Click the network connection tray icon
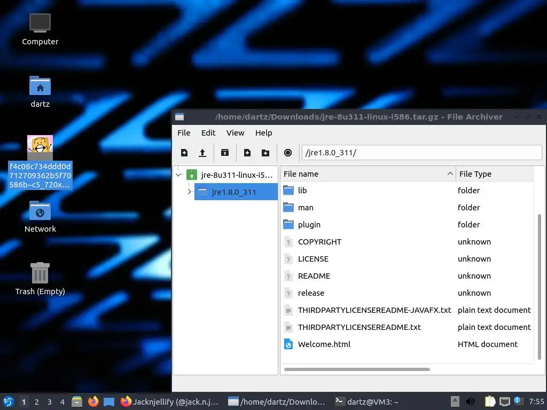Image resolution: width=547 pixels, height=410 pixels. (504, 402)
